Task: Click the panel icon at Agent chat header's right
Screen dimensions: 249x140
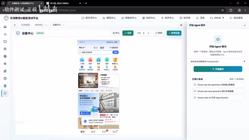Action: [245, 25]
